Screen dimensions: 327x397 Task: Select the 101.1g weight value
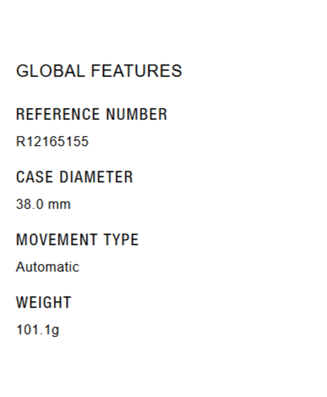(x=37, y=330)
